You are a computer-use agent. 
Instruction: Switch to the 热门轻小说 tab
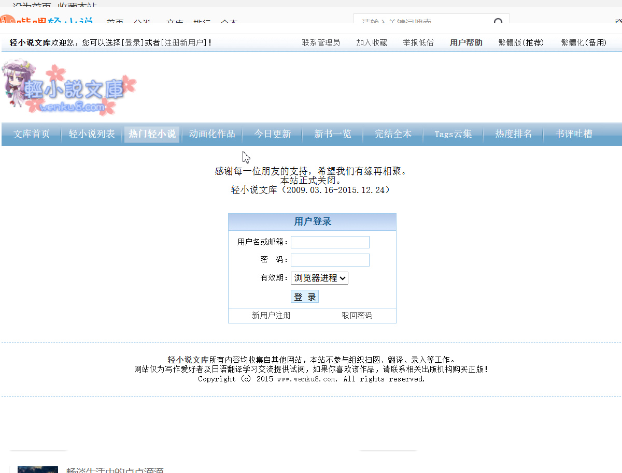coord(152,134)
